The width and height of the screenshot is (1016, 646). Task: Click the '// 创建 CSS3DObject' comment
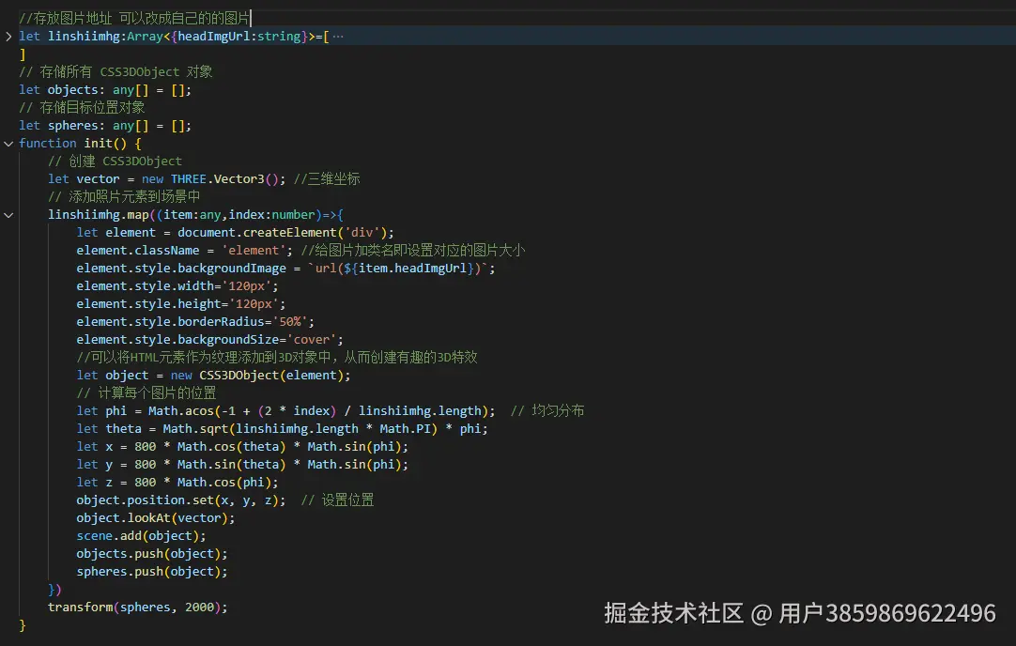(x=115, y=161)
